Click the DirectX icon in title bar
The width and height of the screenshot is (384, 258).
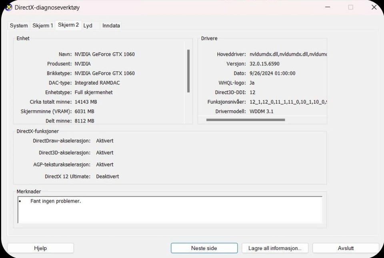tap(8, 7)
